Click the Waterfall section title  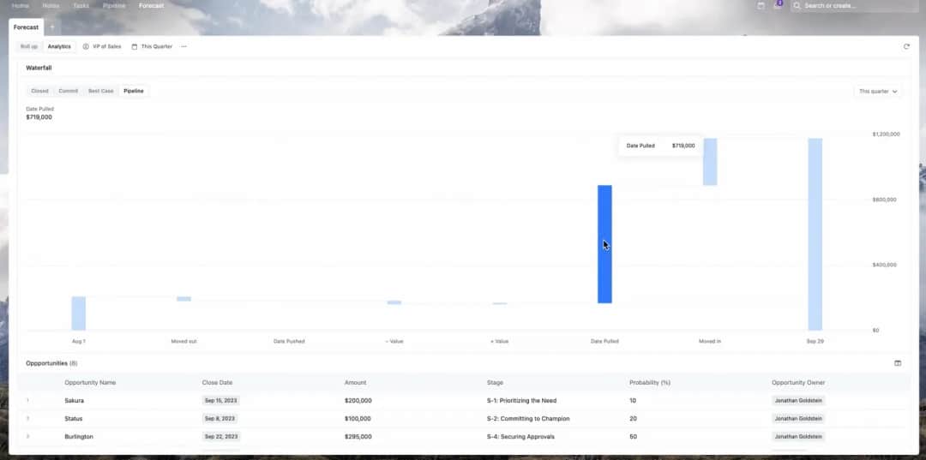click(x=39, y=68)
